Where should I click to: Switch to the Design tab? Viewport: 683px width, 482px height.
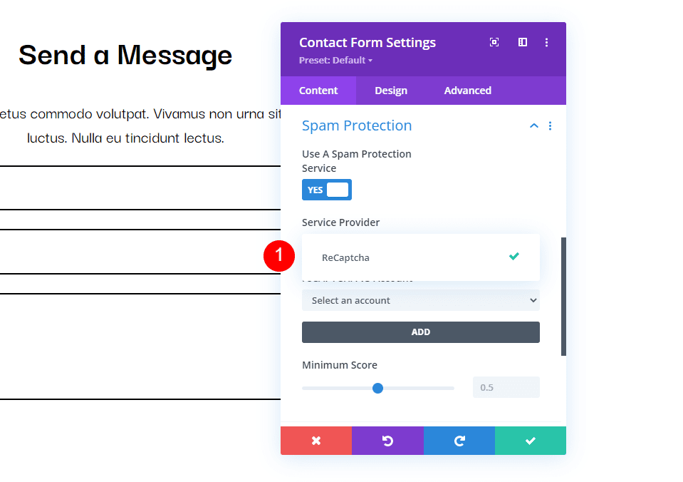pyautogui.click(x=391, y=91)
